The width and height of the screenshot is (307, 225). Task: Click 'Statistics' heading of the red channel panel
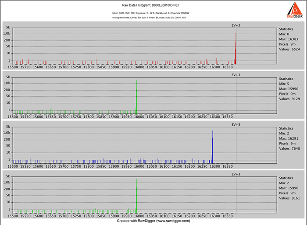[x=286, y=29]
